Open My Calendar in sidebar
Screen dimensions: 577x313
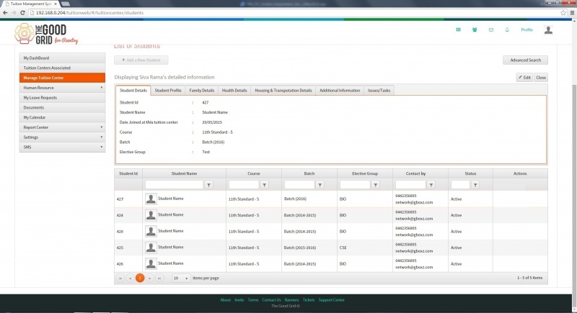pyautogui.click(x=62, y=117)
